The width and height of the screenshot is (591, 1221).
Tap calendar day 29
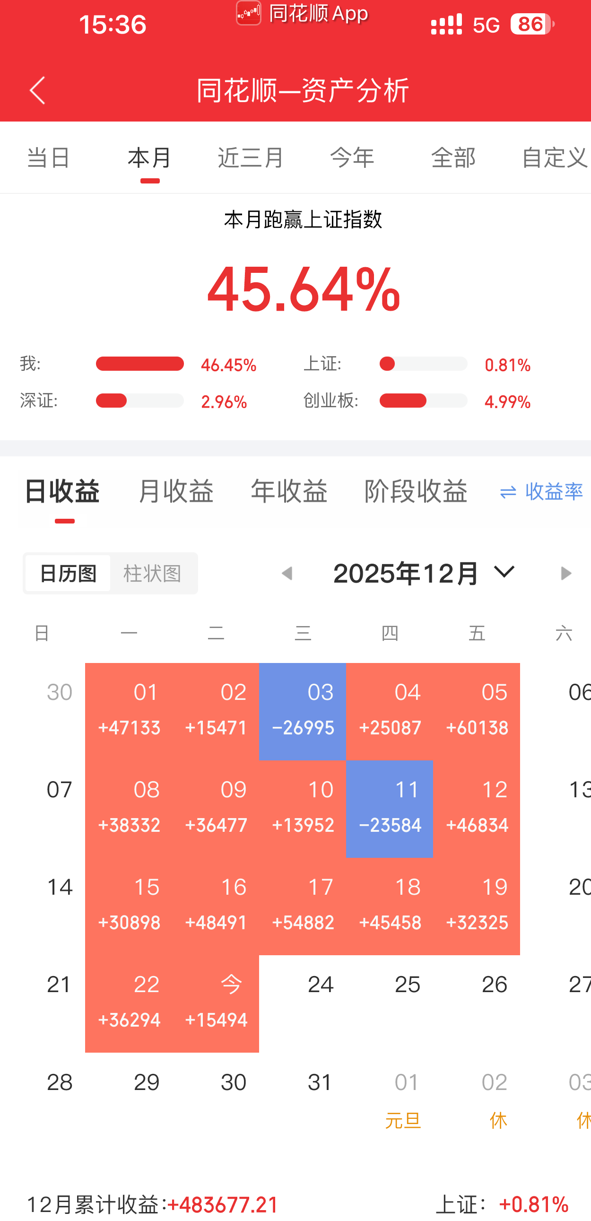(x=147, y=1082)
